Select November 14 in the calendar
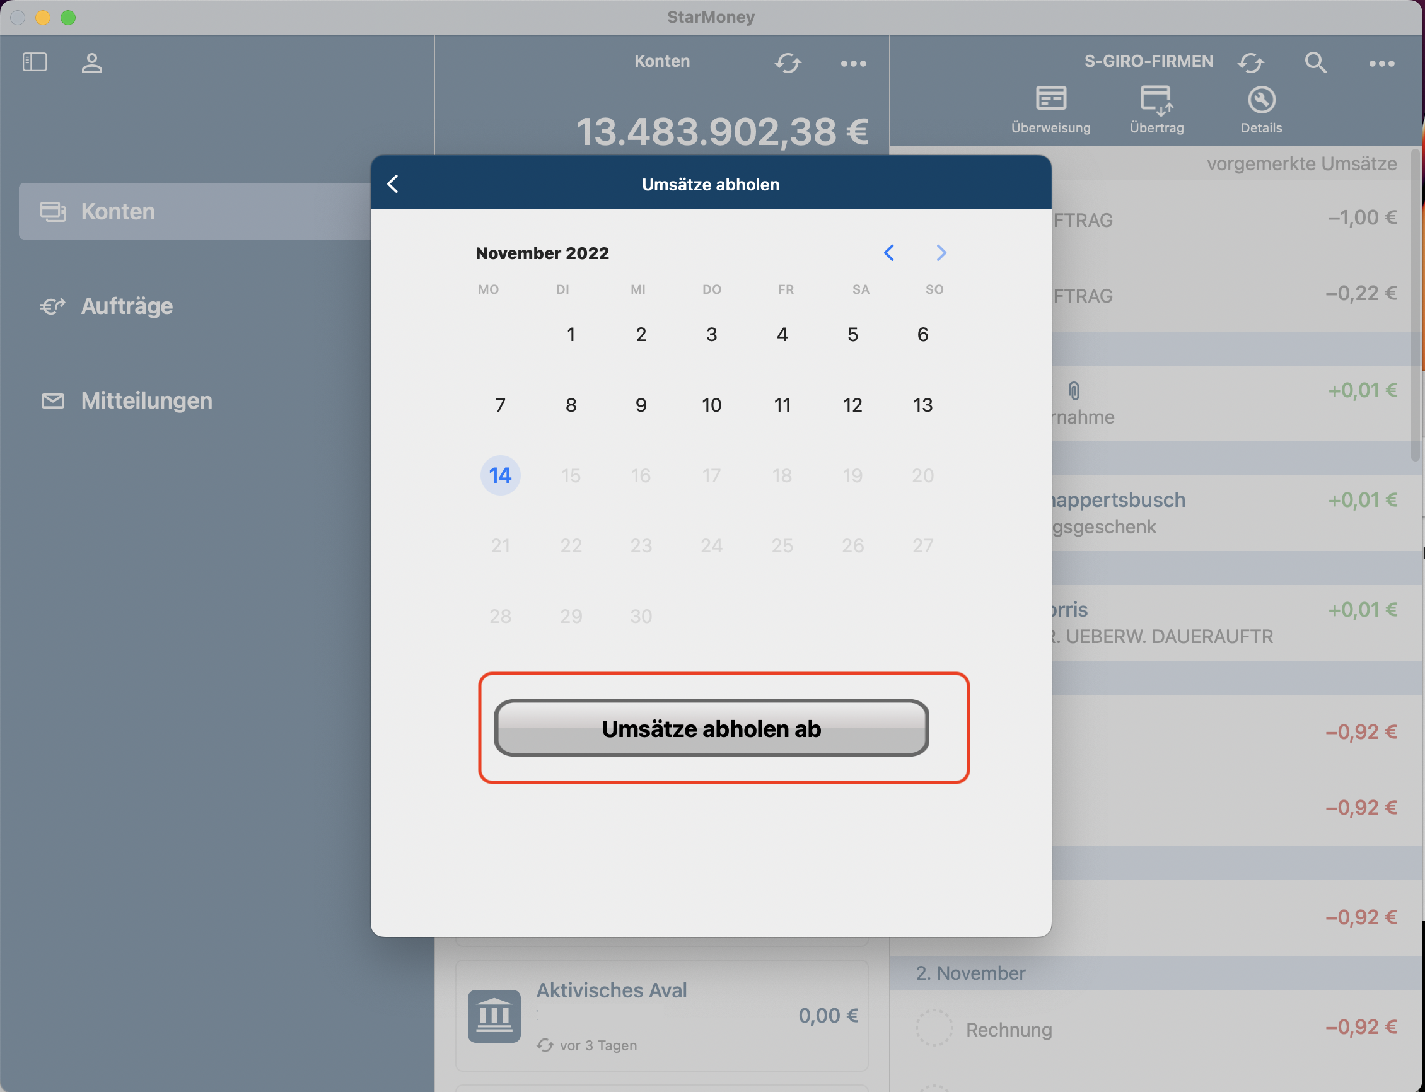The height and width of the screenshot is (1092, 1425). [500, 475]
